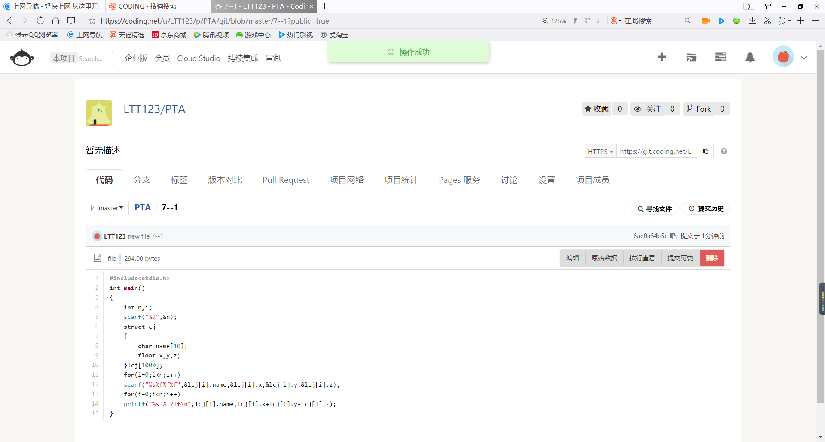Open the orange video recorder icon in browser toolbar
This screenshot has height=442, width=825.
click(x=706, y=21)
